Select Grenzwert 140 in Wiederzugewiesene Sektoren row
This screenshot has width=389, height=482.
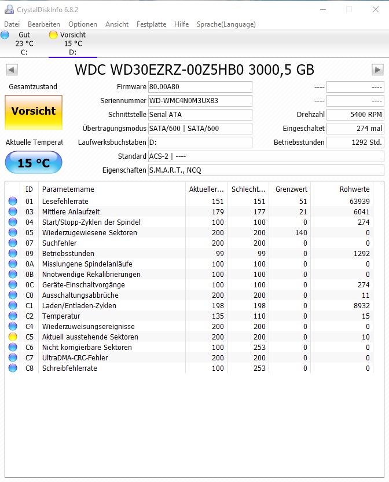(x=301, y=233)
